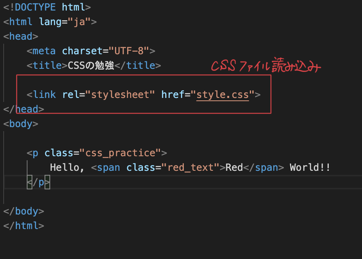
Task: Click the opening span tag name
Action: [x=109, y=168]
